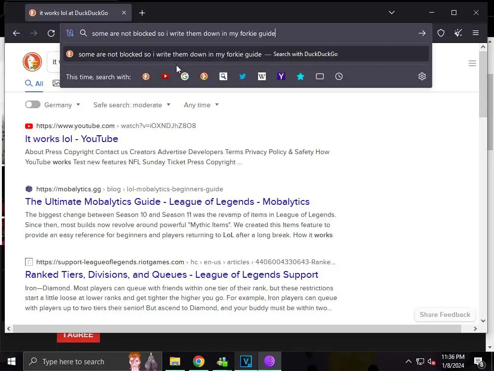Open the notification center icon
This screenshot has width=494, height=371.
pos(479,361)
